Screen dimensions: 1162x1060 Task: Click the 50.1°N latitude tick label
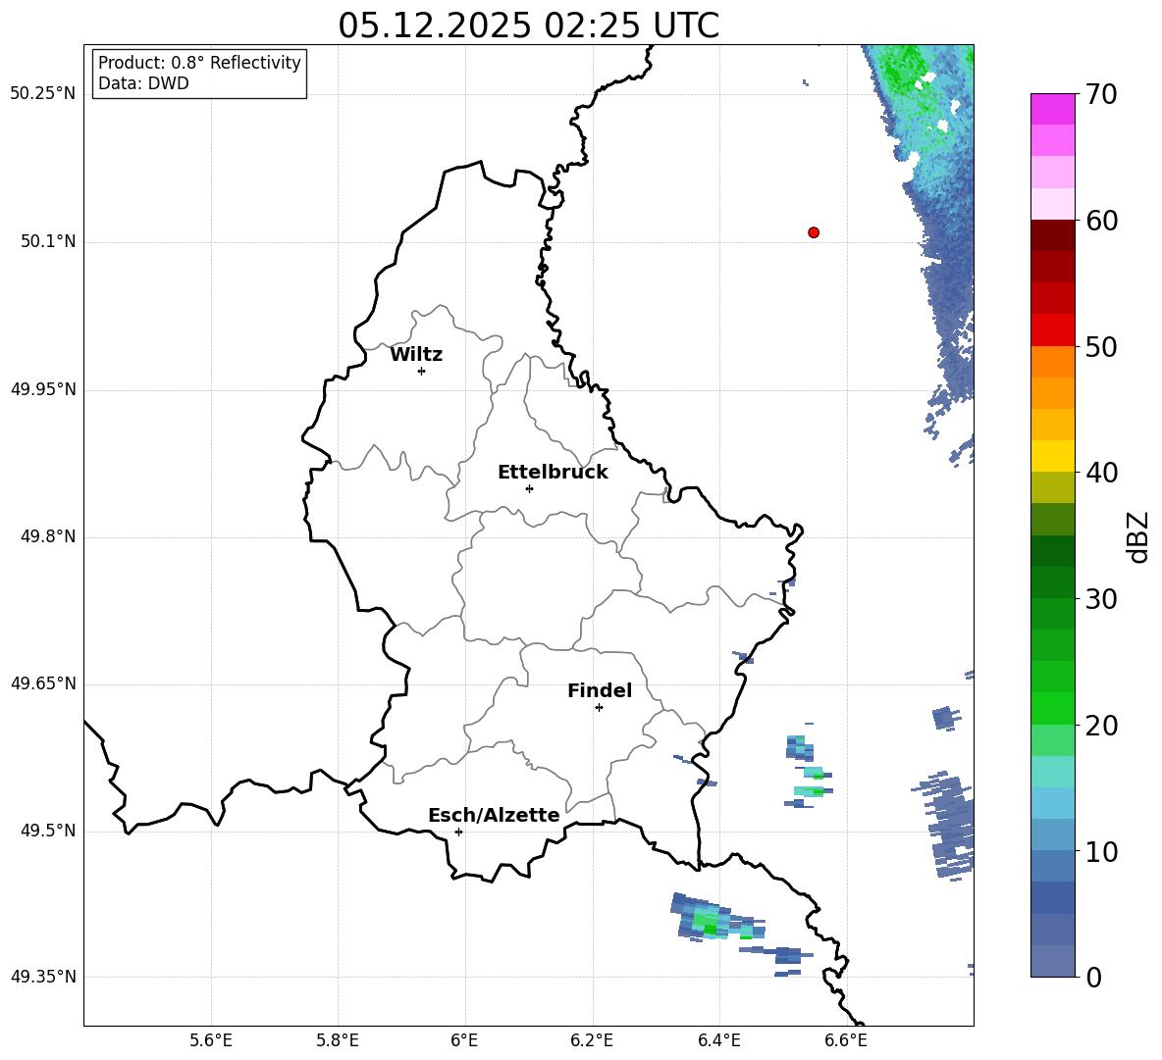[48, 242]
